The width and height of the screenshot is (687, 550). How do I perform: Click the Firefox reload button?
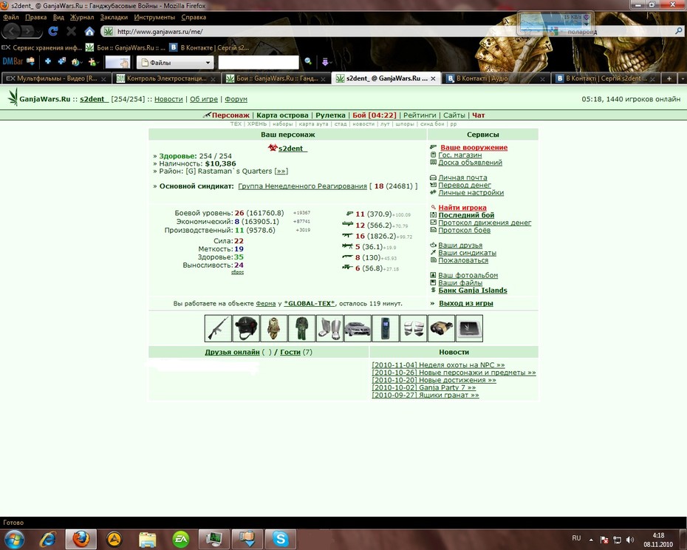click(53, 31)
